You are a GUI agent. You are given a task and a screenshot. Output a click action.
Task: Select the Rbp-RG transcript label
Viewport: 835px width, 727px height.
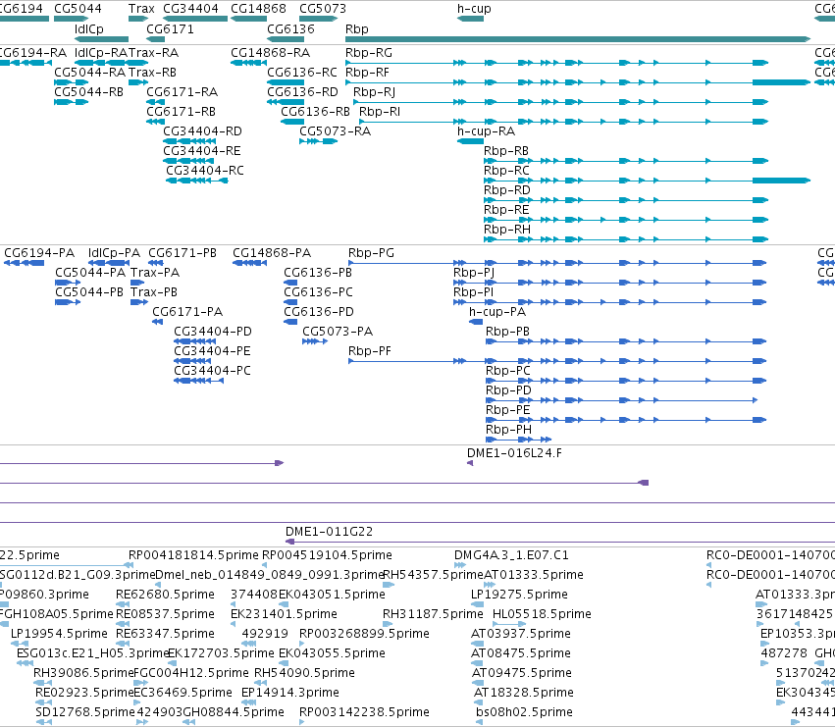coord(369,53)
